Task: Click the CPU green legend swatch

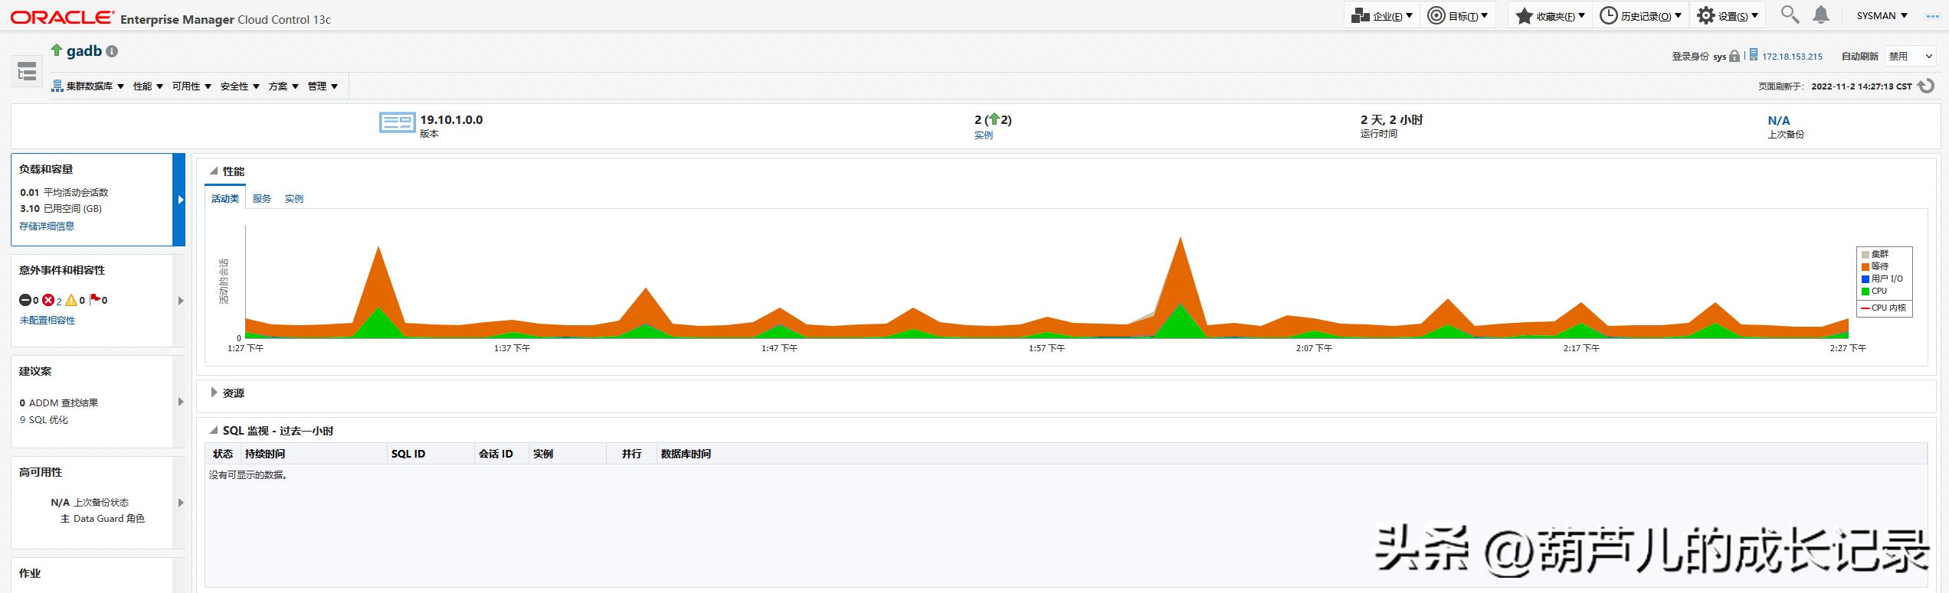Action: [1865, 292]
